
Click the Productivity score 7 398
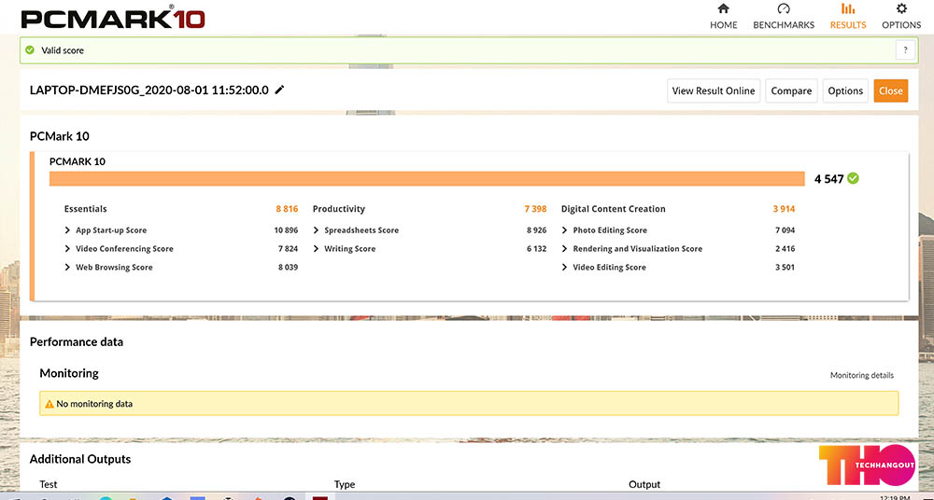coord(535,209)
